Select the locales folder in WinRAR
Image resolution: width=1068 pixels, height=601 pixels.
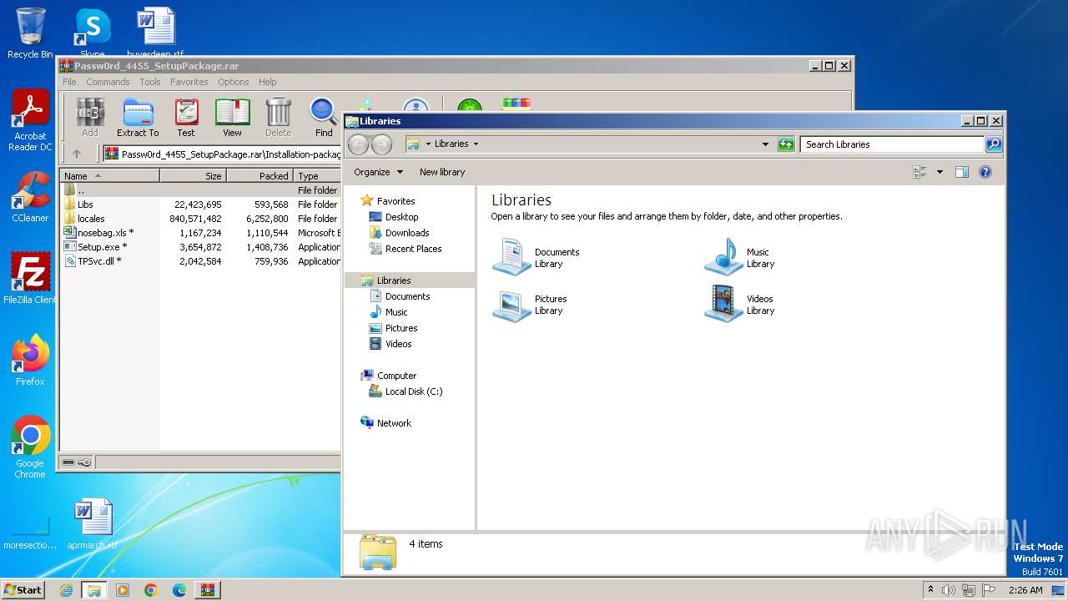[200, 219]
